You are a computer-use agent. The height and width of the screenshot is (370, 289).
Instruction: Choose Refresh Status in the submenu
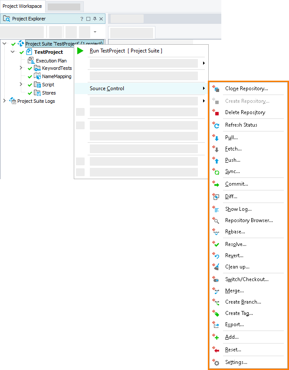[248, 125]
